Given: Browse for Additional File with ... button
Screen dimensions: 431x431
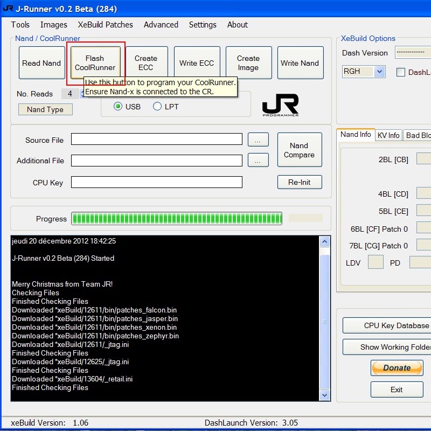Looking at the screenshot, I should point(258,160).
